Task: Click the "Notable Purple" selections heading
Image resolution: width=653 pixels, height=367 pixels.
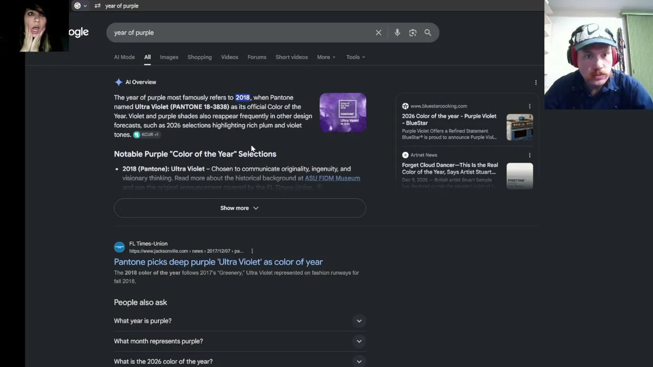Action: (195, 154)
